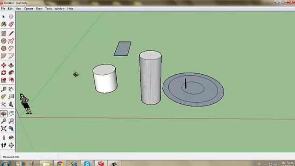The height and width of the screenshot is (166, 295).
Task: Click the short white cylinder
Action: point(105,79)
